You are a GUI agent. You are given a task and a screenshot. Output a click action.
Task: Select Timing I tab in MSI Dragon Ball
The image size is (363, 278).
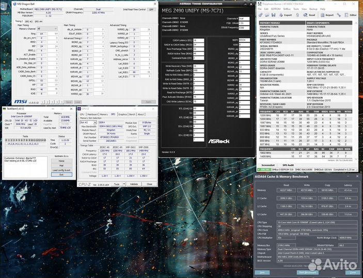[19, 21]
